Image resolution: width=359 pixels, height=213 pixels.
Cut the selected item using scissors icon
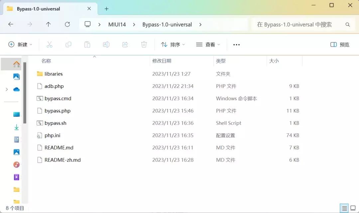(x=50, y=44)
